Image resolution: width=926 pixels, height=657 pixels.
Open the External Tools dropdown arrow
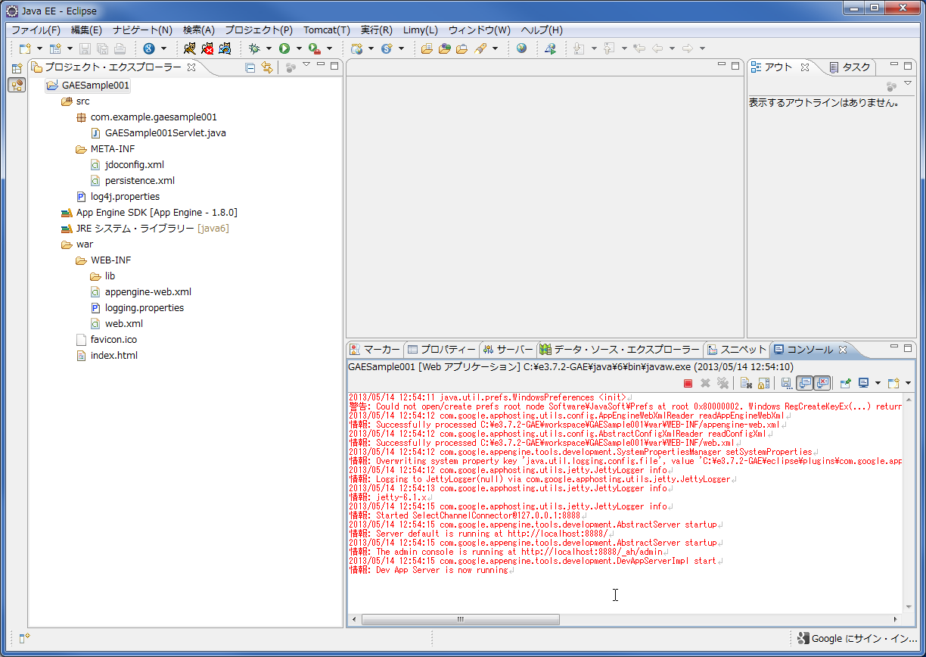point(329,48)
